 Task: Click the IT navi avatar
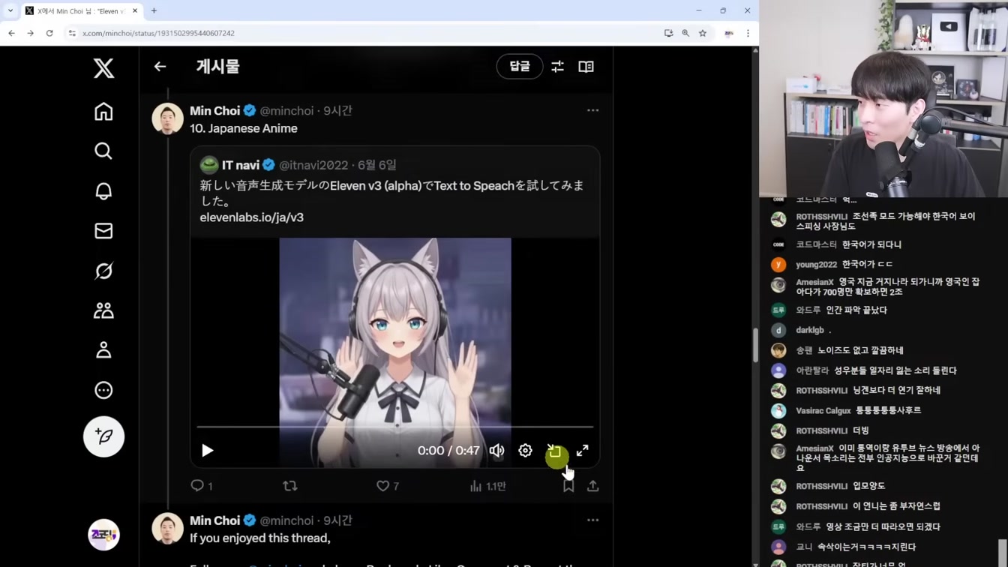tap(209, 165)
